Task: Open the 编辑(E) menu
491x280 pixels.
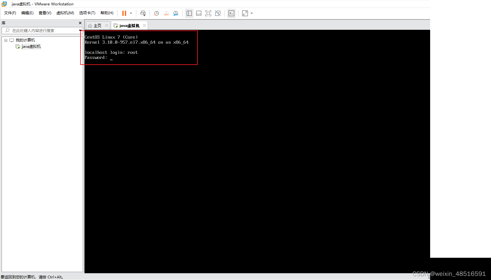Action: coord(27,13)
